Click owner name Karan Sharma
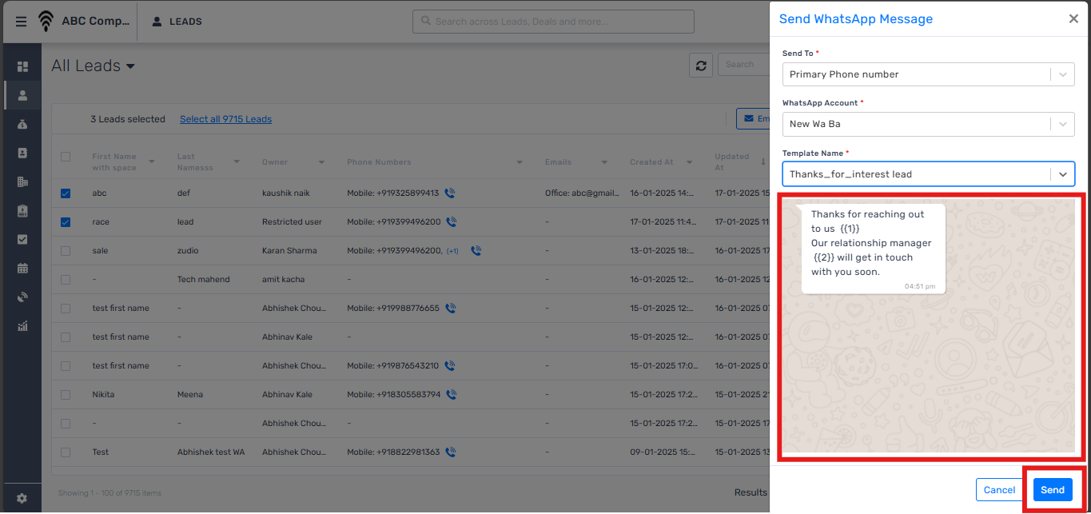 click(289, 250)
